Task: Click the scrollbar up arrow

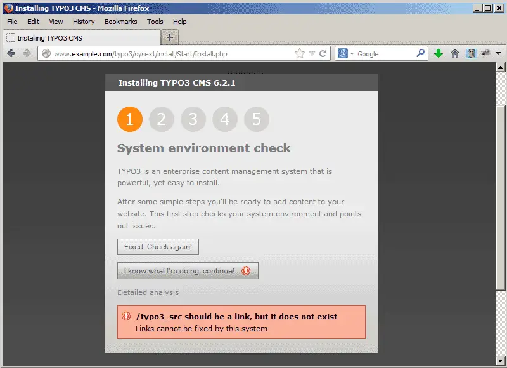Action: (x=500, y=67)
